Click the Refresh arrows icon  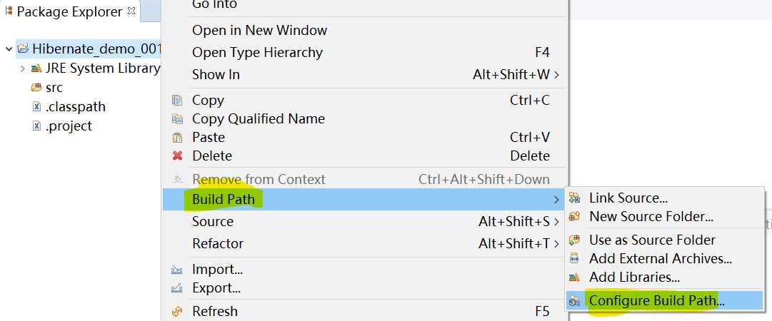coord(176,311)
